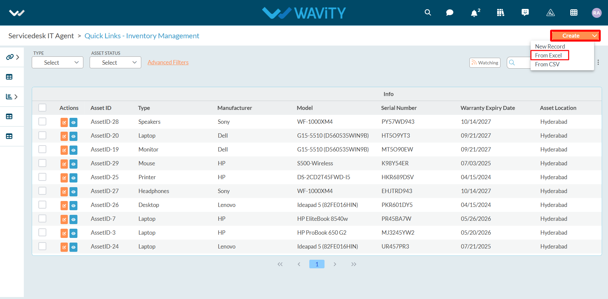Edit record AssetID-25

tap(64, 178)
